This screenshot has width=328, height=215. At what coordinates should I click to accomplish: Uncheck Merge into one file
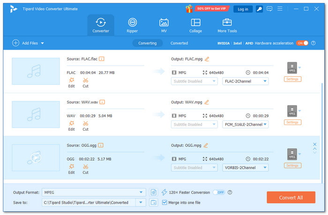tap(164, 202)
